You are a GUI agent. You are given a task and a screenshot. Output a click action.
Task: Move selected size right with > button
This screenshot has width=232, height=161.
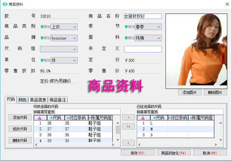pyautogui.click(x=128, y=117)
